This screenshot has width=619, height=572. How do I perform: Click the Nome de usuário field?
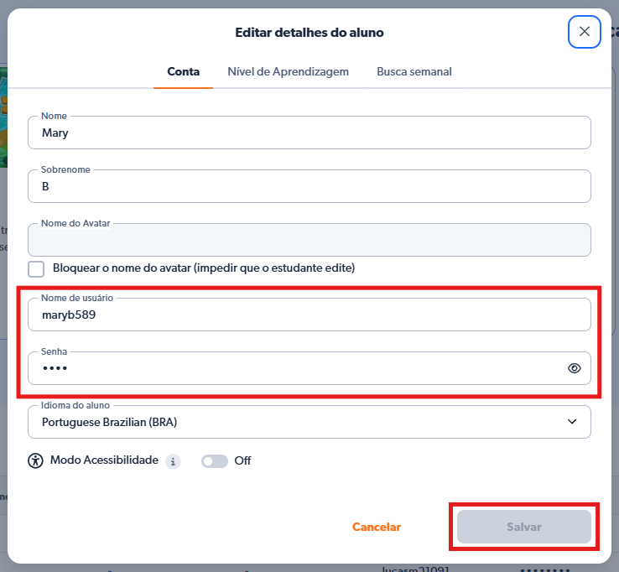pyautogui.click(x=309, y=315)
